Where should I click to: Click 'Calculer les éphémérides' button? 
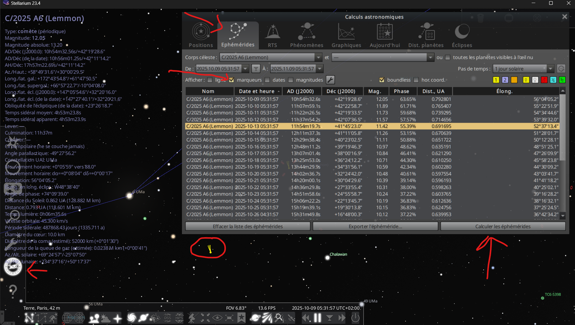(x=503, y=226)
